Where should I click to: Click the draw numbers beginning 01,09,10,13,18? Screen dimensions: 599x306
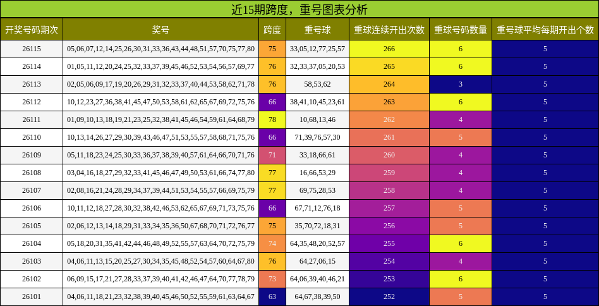tap(160, 119)
